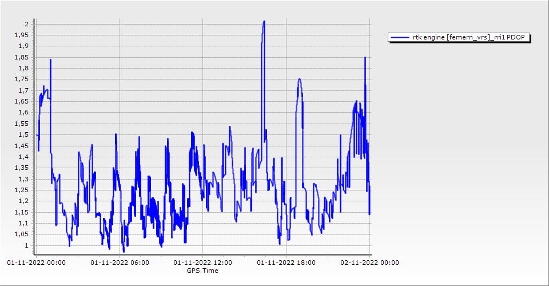Click the GPS Time axis title
Viewport: 549px width, 286px height.
202,271
